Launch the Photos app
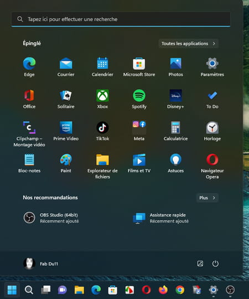The height and width of the screenshot is (299, 249). [175, 67]
